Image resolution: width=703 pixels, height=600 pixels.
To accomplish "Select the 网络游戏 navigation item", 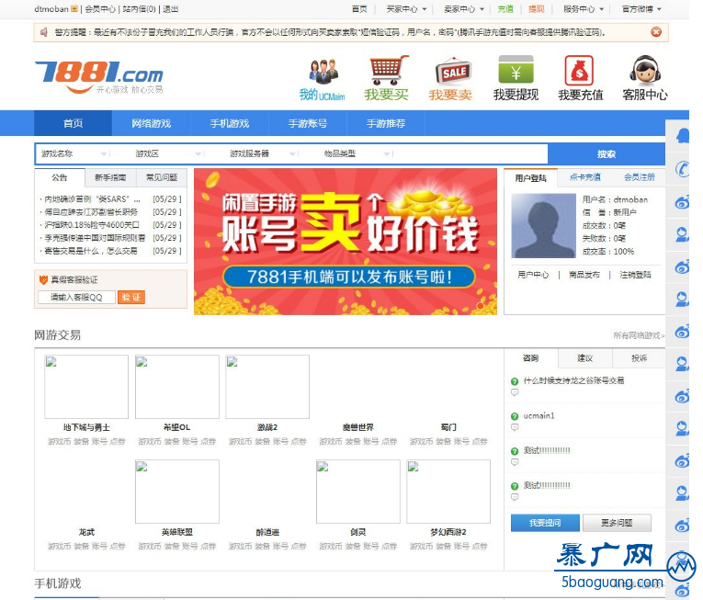I will [151, 123].
